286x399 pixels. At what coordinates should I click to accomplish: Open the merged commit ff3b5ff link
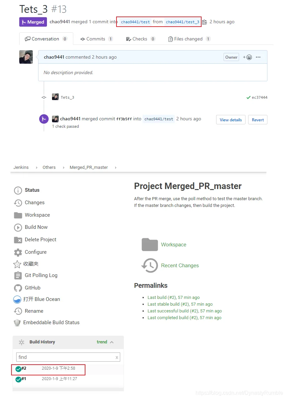coord(124,119)
